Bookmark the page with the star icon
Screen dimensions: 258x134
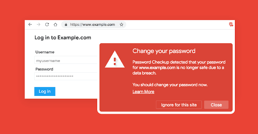[x=122, y=25]
